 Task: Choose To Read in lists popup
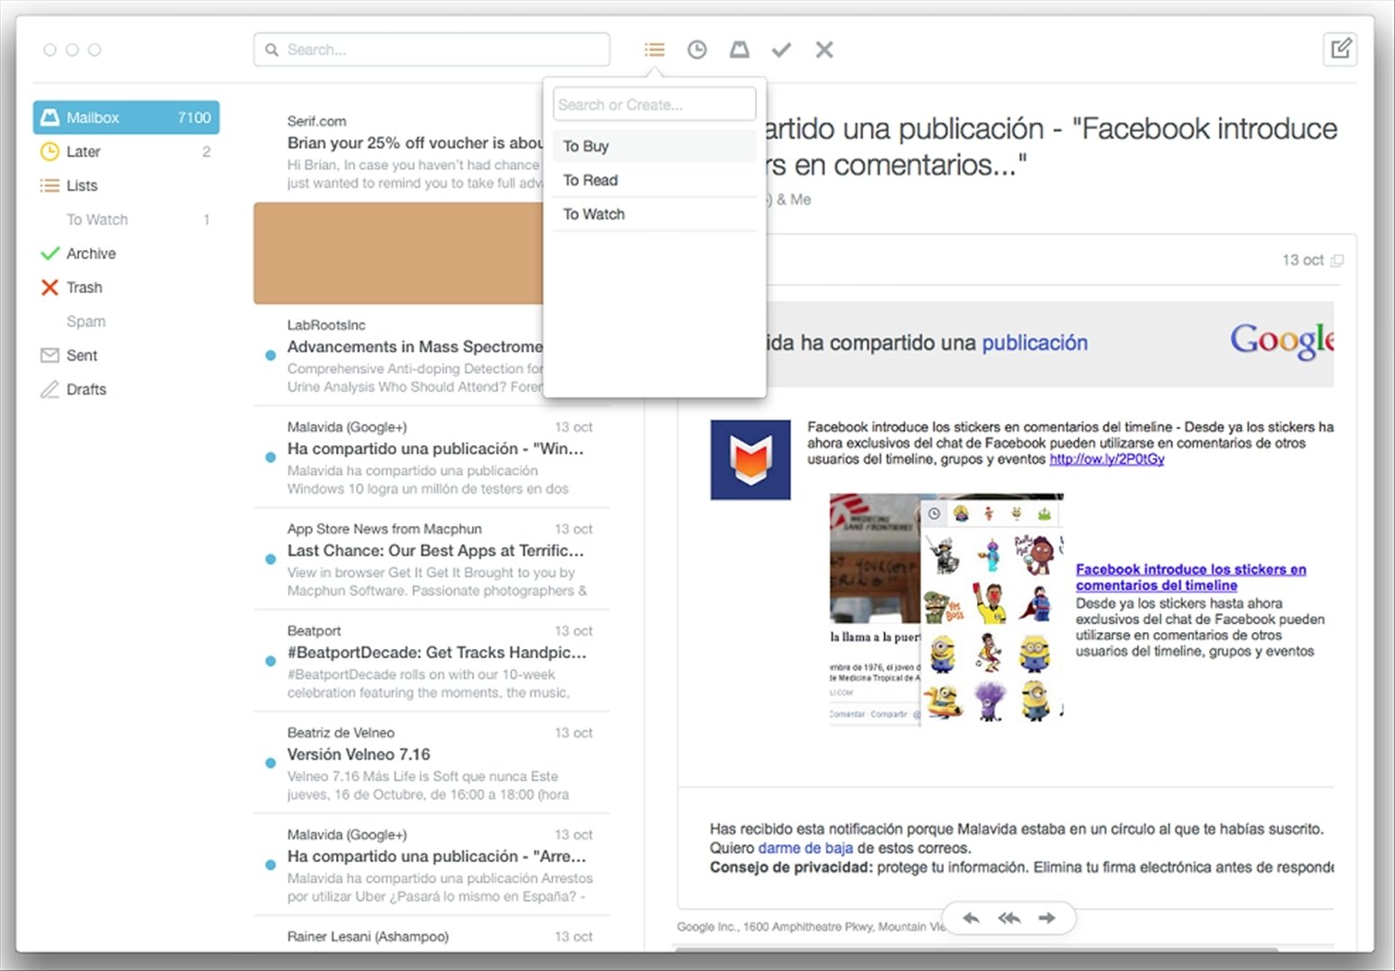coord(654,181)
